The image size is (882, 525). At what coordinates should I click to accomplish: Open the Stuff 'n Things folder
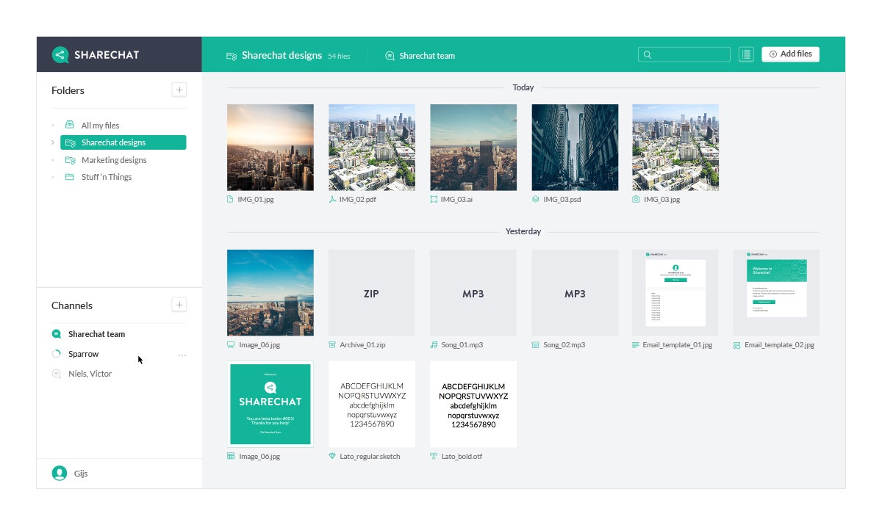(x=107, y=177)
